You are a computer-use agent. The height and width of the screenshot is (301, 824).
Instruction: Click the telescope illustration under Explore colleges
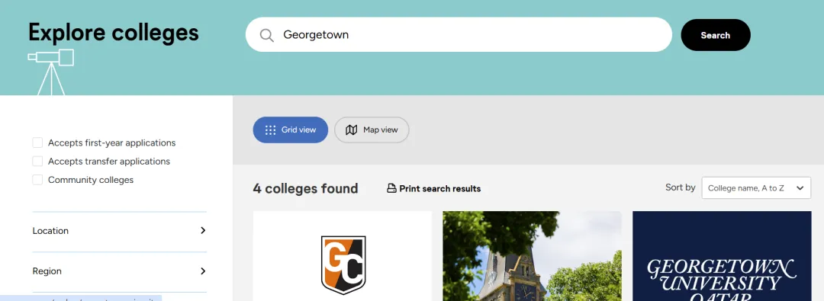pos(51,72)
